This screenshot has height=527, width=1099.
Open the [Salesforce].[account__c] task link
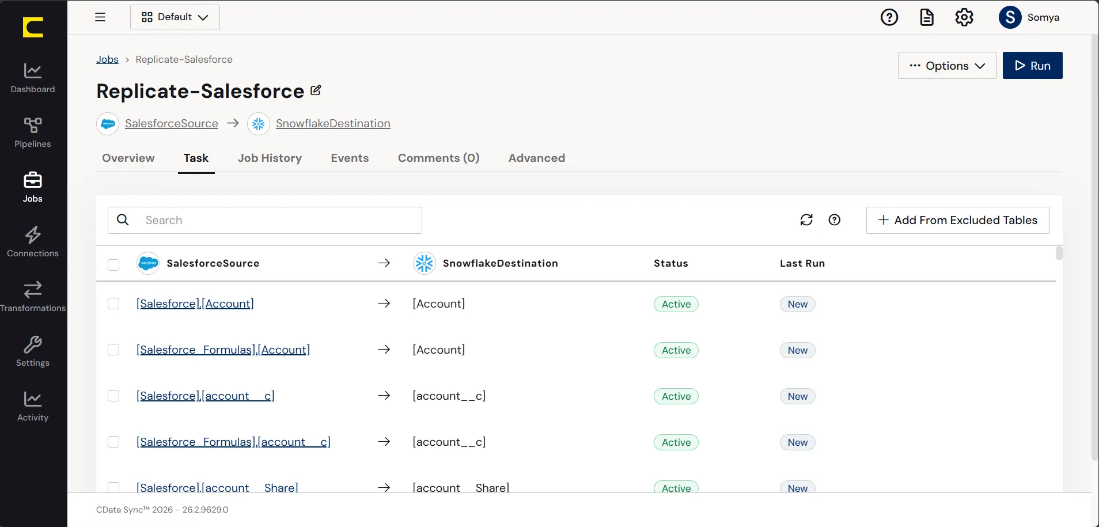(x=206, y=396)
